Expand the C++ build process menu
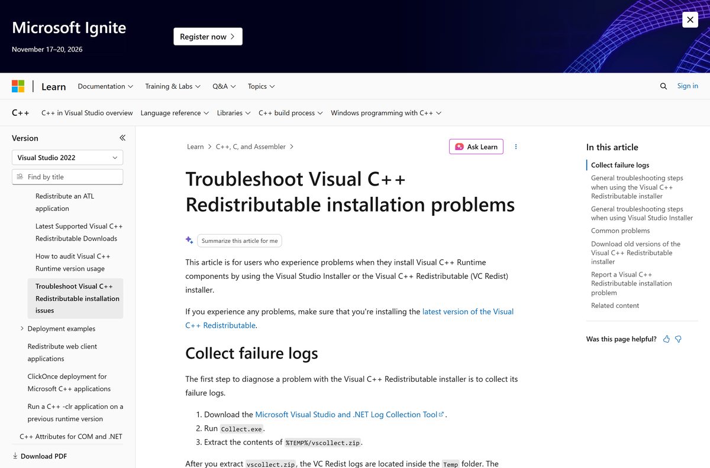This screenshot has height=468, width=710. click(x=291, y=113)
